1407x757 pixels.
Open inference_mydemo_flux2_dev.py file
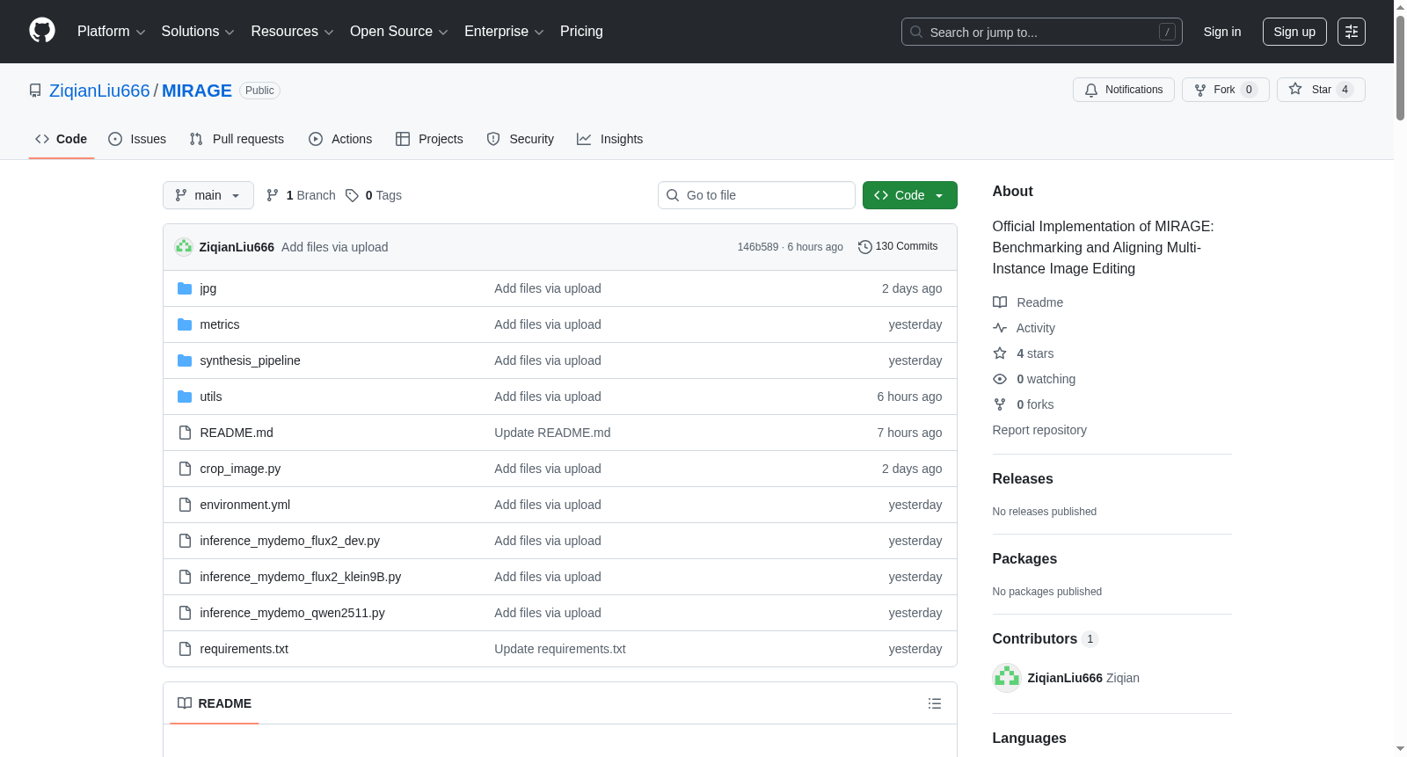click(x=289, y=541)
